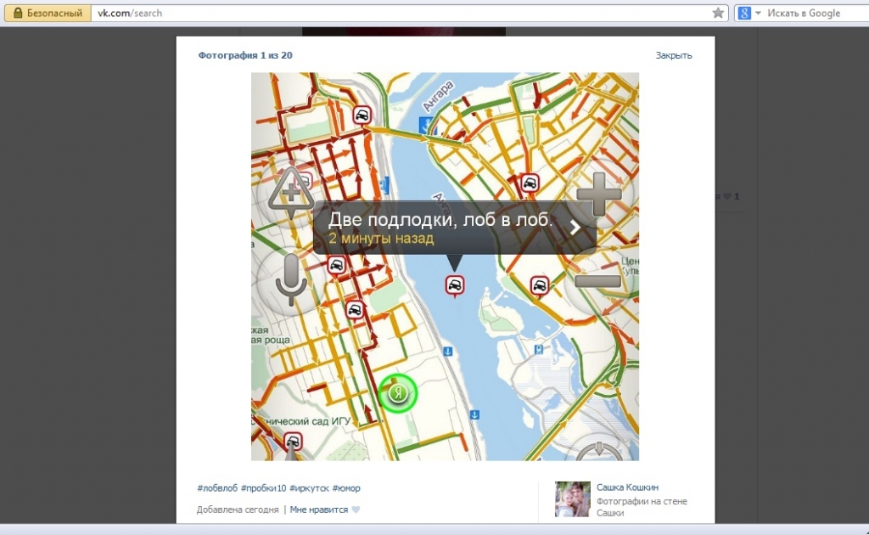Image resolution: width=869 pixels, height=535 pixels.
Task: Click the accident marker on the river
Action: [455, 285]
